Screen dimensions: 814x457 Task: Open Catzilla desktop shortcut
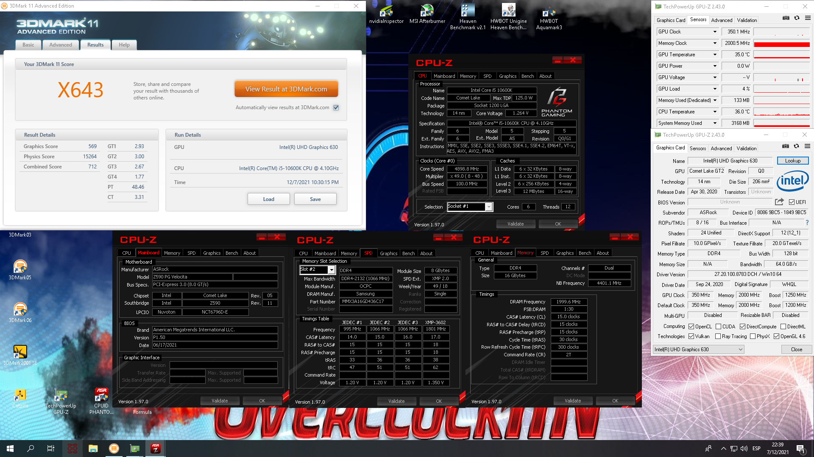20,398
